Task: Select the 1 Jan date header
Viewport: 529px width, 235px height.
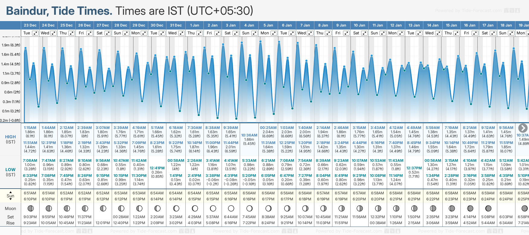Action: (194, 25)
